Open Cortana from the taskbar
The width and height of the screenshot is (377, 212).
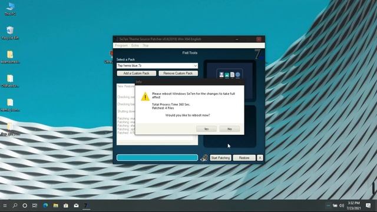pyautogui.click(x=25, y=206)
